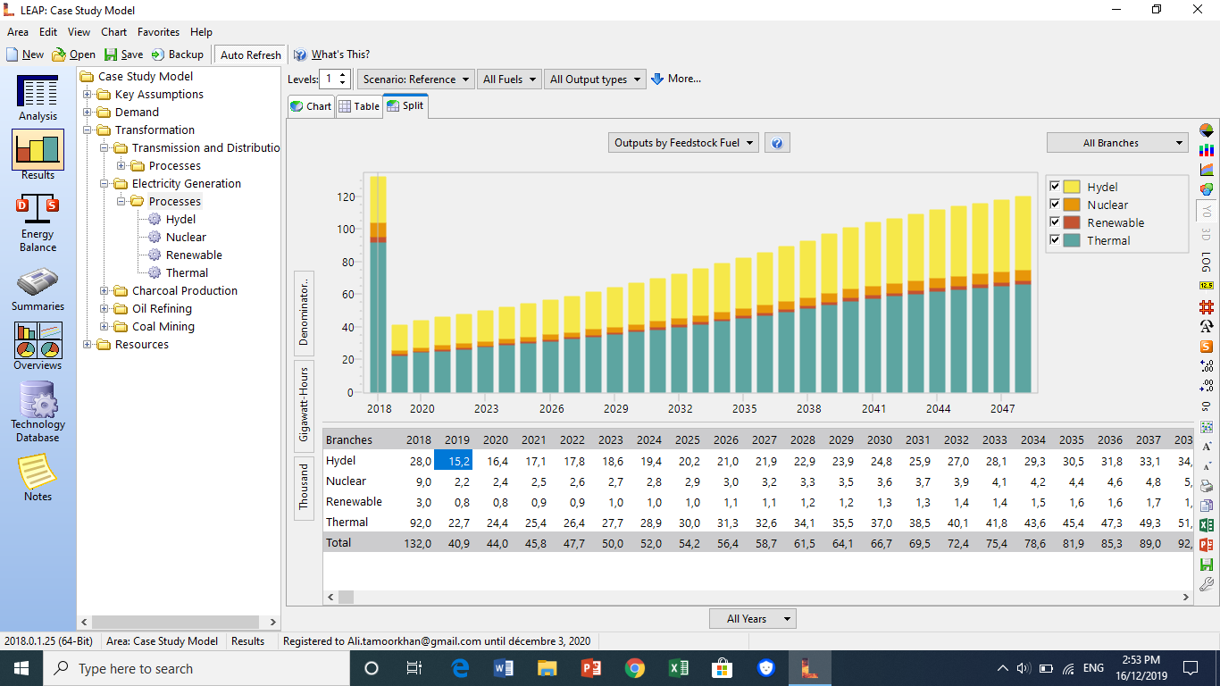Click the printer icon in right toolbar

(x=1207, y=486)
